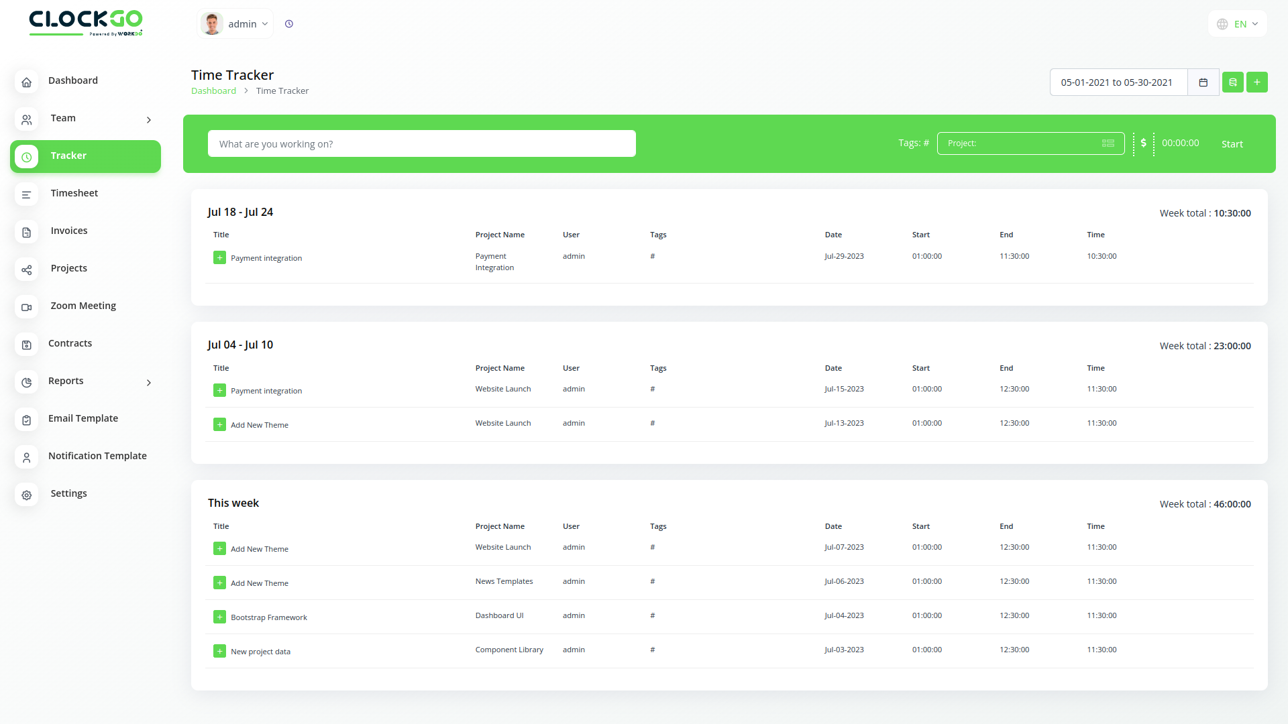The height and width of the screenshot is (724, 1288).
Task: Open the Invoices sidebar item
Action: tap(69, 231)
